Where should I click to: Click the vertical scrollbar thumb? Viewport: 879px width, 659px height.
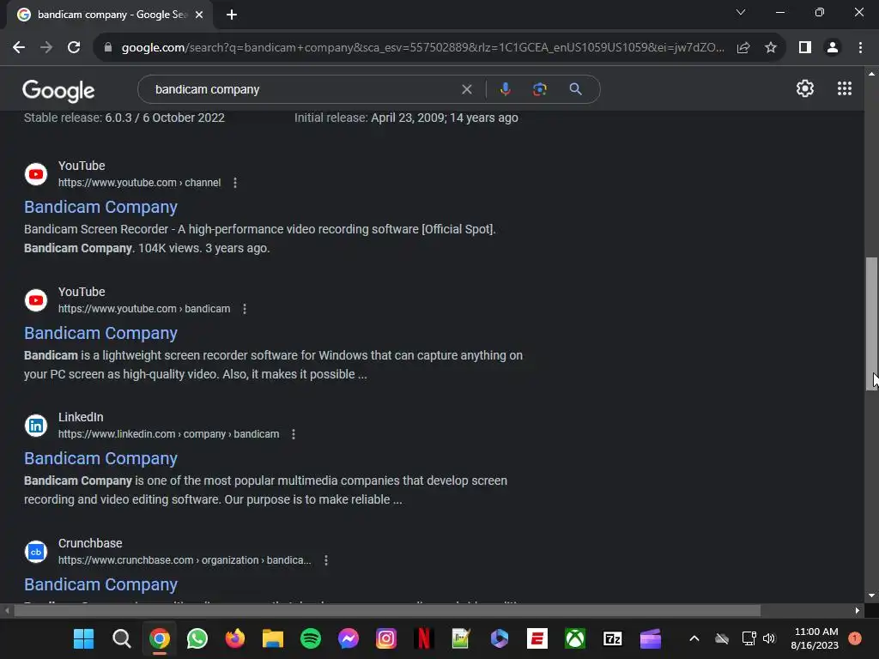871,323
